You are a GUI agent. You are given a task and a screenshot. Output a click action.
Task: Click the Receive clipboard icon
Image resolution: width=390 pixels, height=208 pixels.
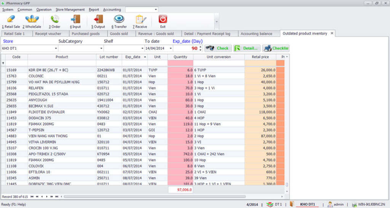141,19
